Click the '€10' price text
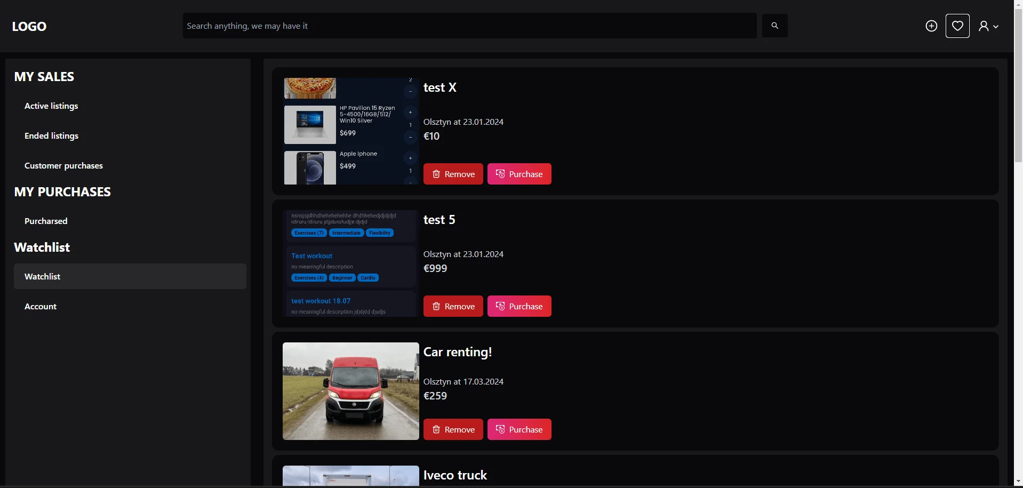Image resolution: width=1023 pixels, height=488 pixels. click(431, 136)
